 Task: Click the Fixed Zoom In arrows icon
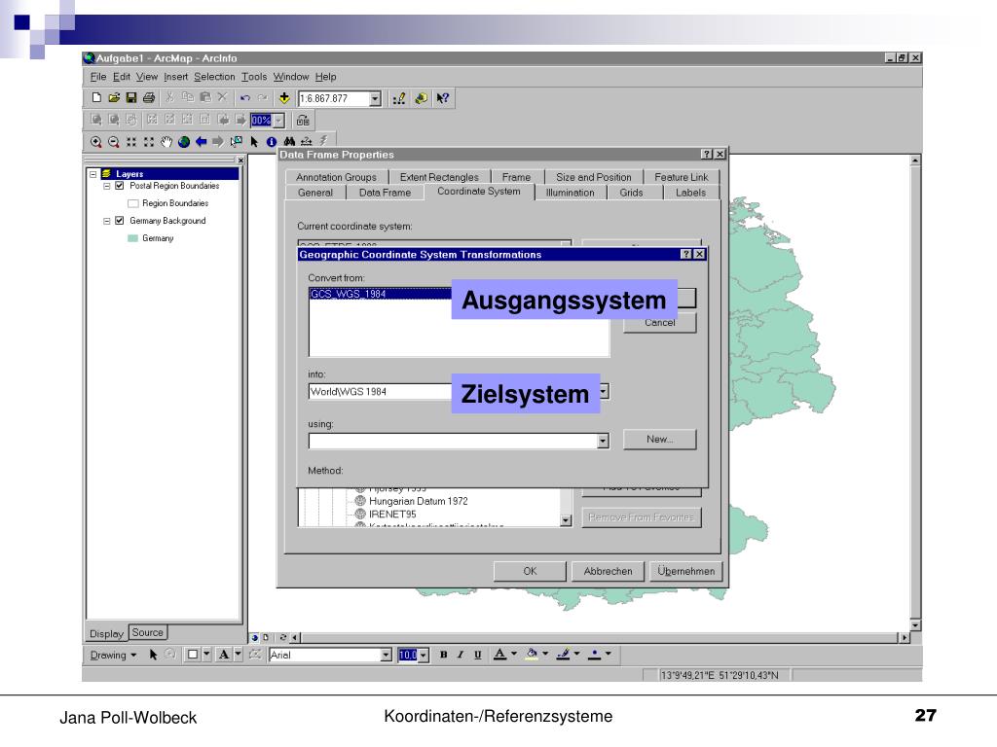pyautogui.click(x=131, y=142)
